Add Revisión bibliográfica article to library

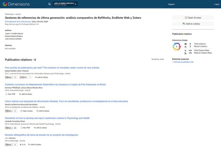point(35,145)
